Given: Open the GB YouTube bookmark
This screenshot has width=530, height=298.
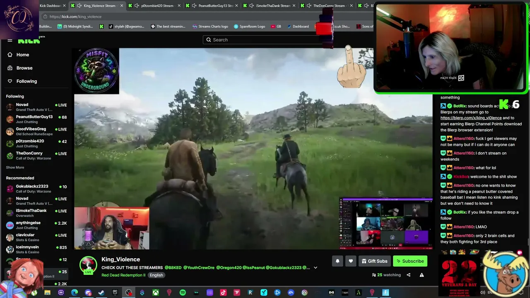Looking at the screenshot, I should point(276,26).
